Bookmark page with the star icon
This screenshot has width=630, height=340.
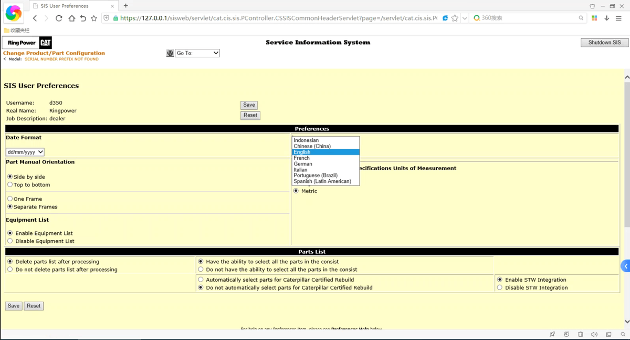455,18
